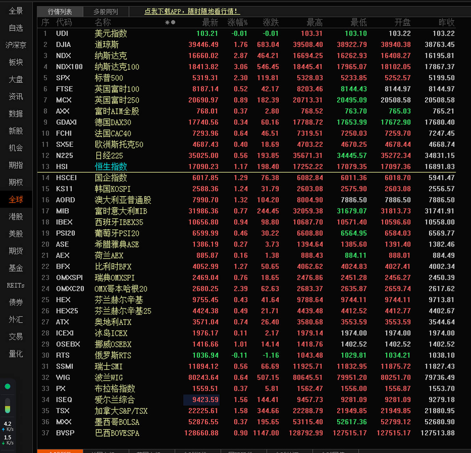Open 沪深京 in the left sidebar

pyautogui.click(x=16, y=45)
